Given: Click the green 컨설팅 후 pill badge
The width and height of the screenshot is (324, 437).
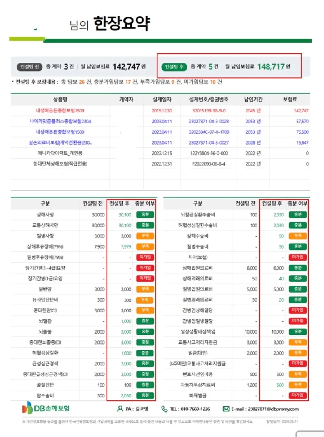Looking at the screenshot, I should [x=174, y=67].
